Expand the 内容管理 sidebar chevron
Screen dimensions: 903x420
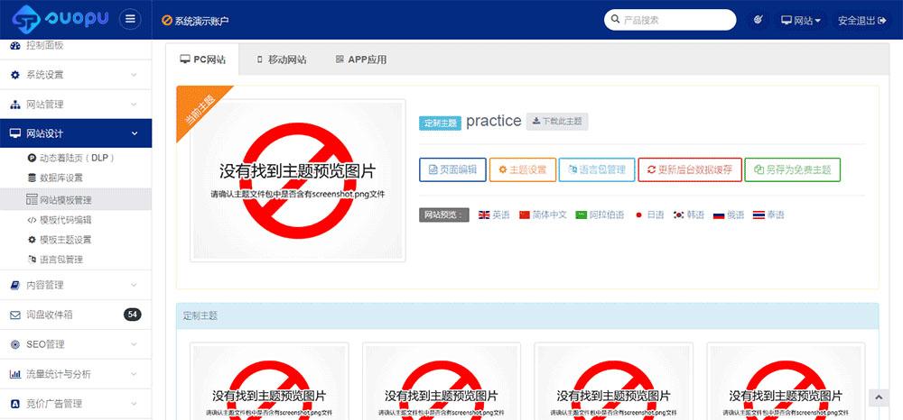(134, 285)
